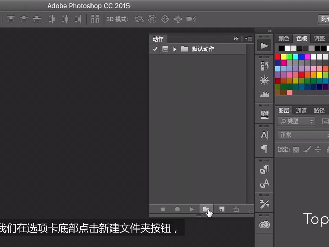The image size is (329, 247).
Task: Create a new action
Action: [x=221, y=209]
